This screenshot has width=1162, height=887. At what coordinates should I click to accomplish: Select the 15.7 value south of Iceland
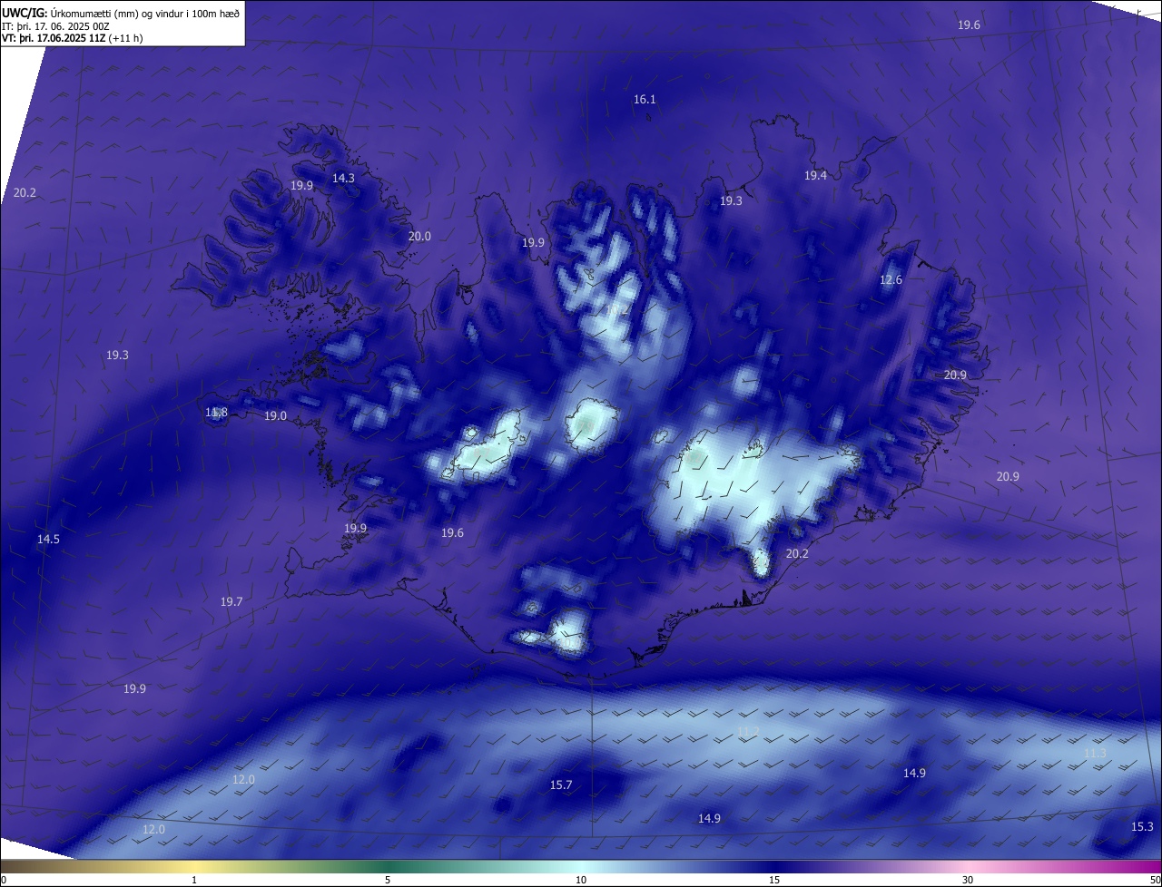tap(561, 785)
